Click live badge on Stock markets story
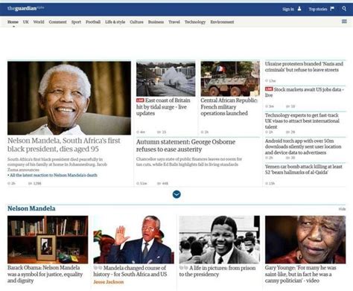The height and width of the screenshot is (291, 353). [269, 89]
